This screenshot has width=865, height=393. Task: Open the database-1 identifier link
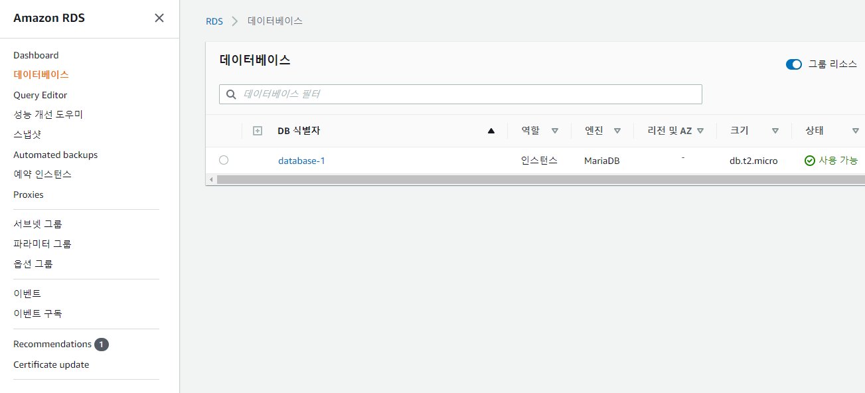[301, 161]
